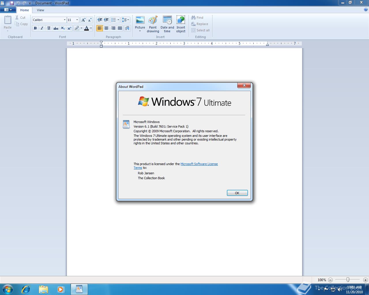Open the Microsoft Software License link
This screenshot has width=369, height=295.
pos(199,164)
